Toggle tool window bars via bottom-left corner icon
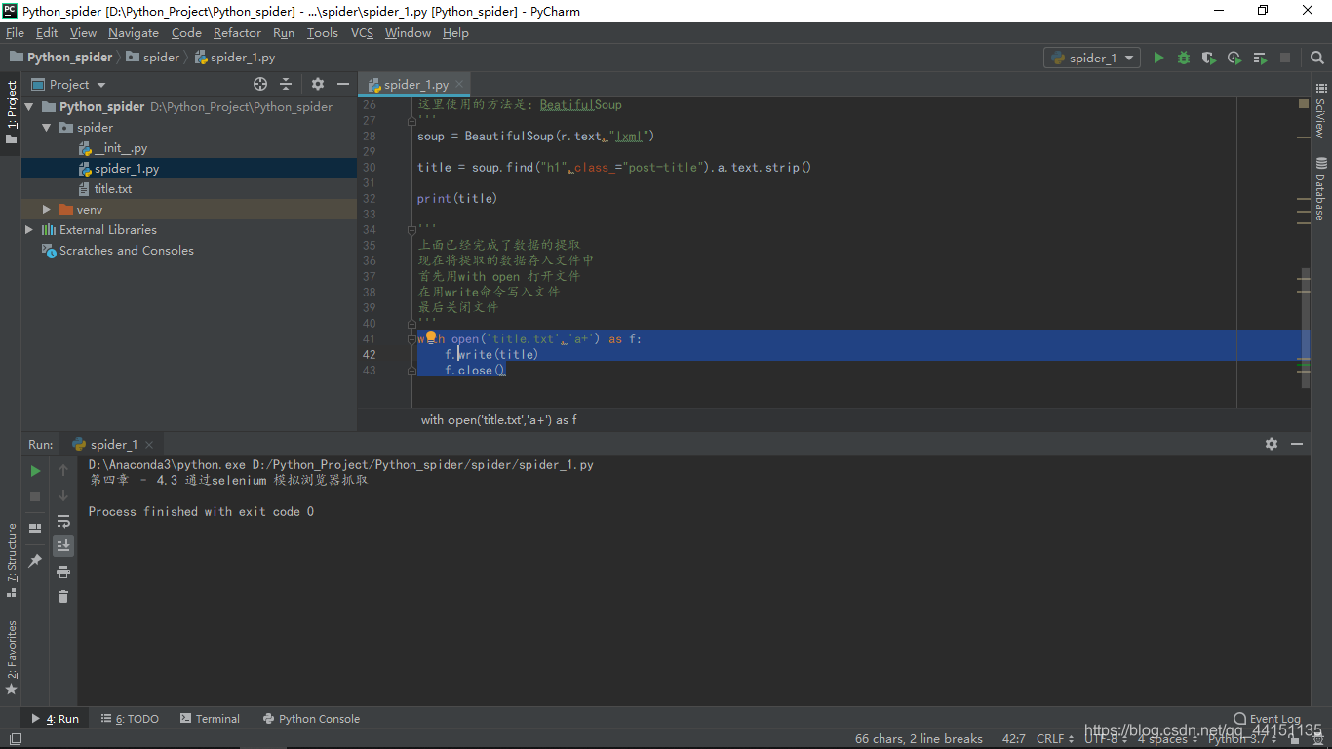This screenshot has width=1332, height=749. pyautogui.click(x=14, y=740)
